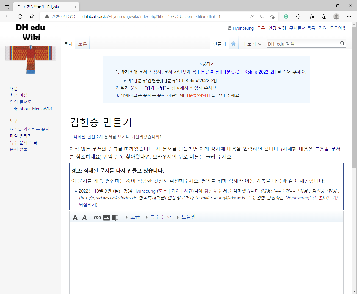The height and width of the screenshot is (294, 357).
Task: Open the 최근 바뀜 sidebar link
Action: click(x=19, y=95)
